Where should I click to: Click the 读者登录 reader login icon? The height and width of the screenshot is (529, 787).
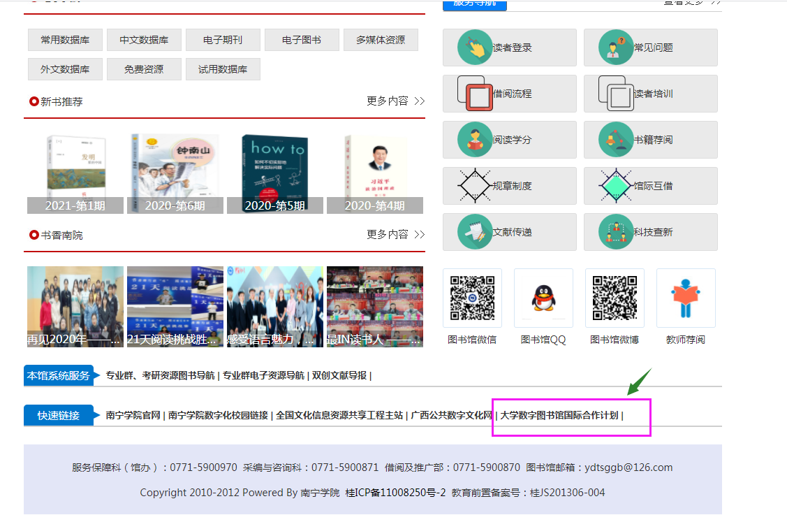pyautogui.click(x=475, y=48)
